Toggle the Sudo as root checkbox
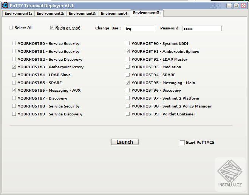Viewport: 249px width, 195px height. click(x=52, y=28)
